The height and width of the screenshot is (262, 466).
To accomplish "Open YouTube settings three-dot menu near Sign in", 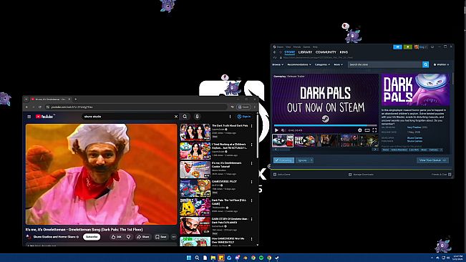I will tap(230, 117).
